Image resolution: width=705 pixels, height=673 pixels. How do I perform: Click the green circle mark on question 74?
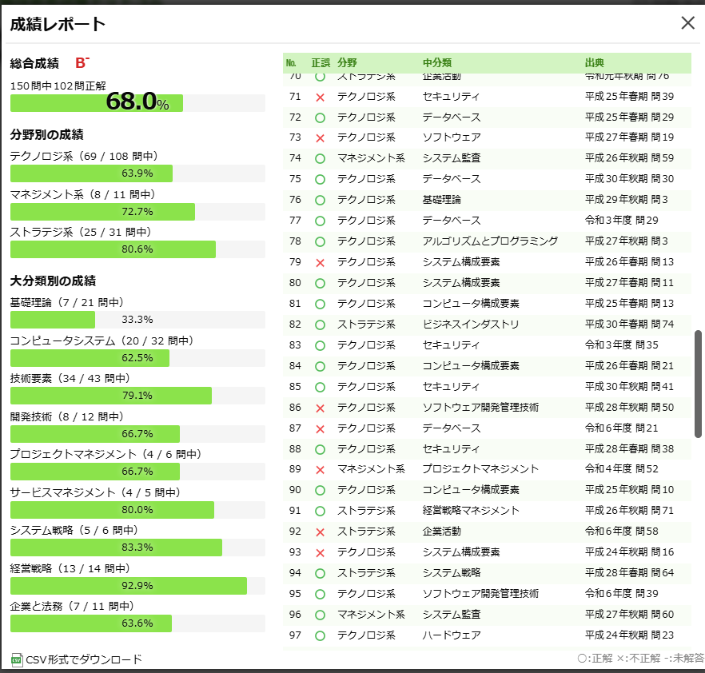pyautogui.click(x=320, y=159)
